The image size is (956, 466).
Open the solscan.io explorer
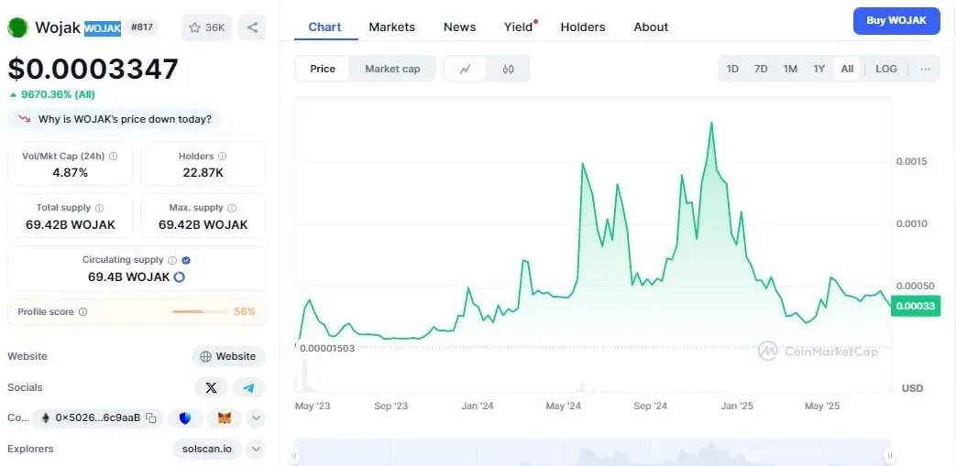point(207,449)
